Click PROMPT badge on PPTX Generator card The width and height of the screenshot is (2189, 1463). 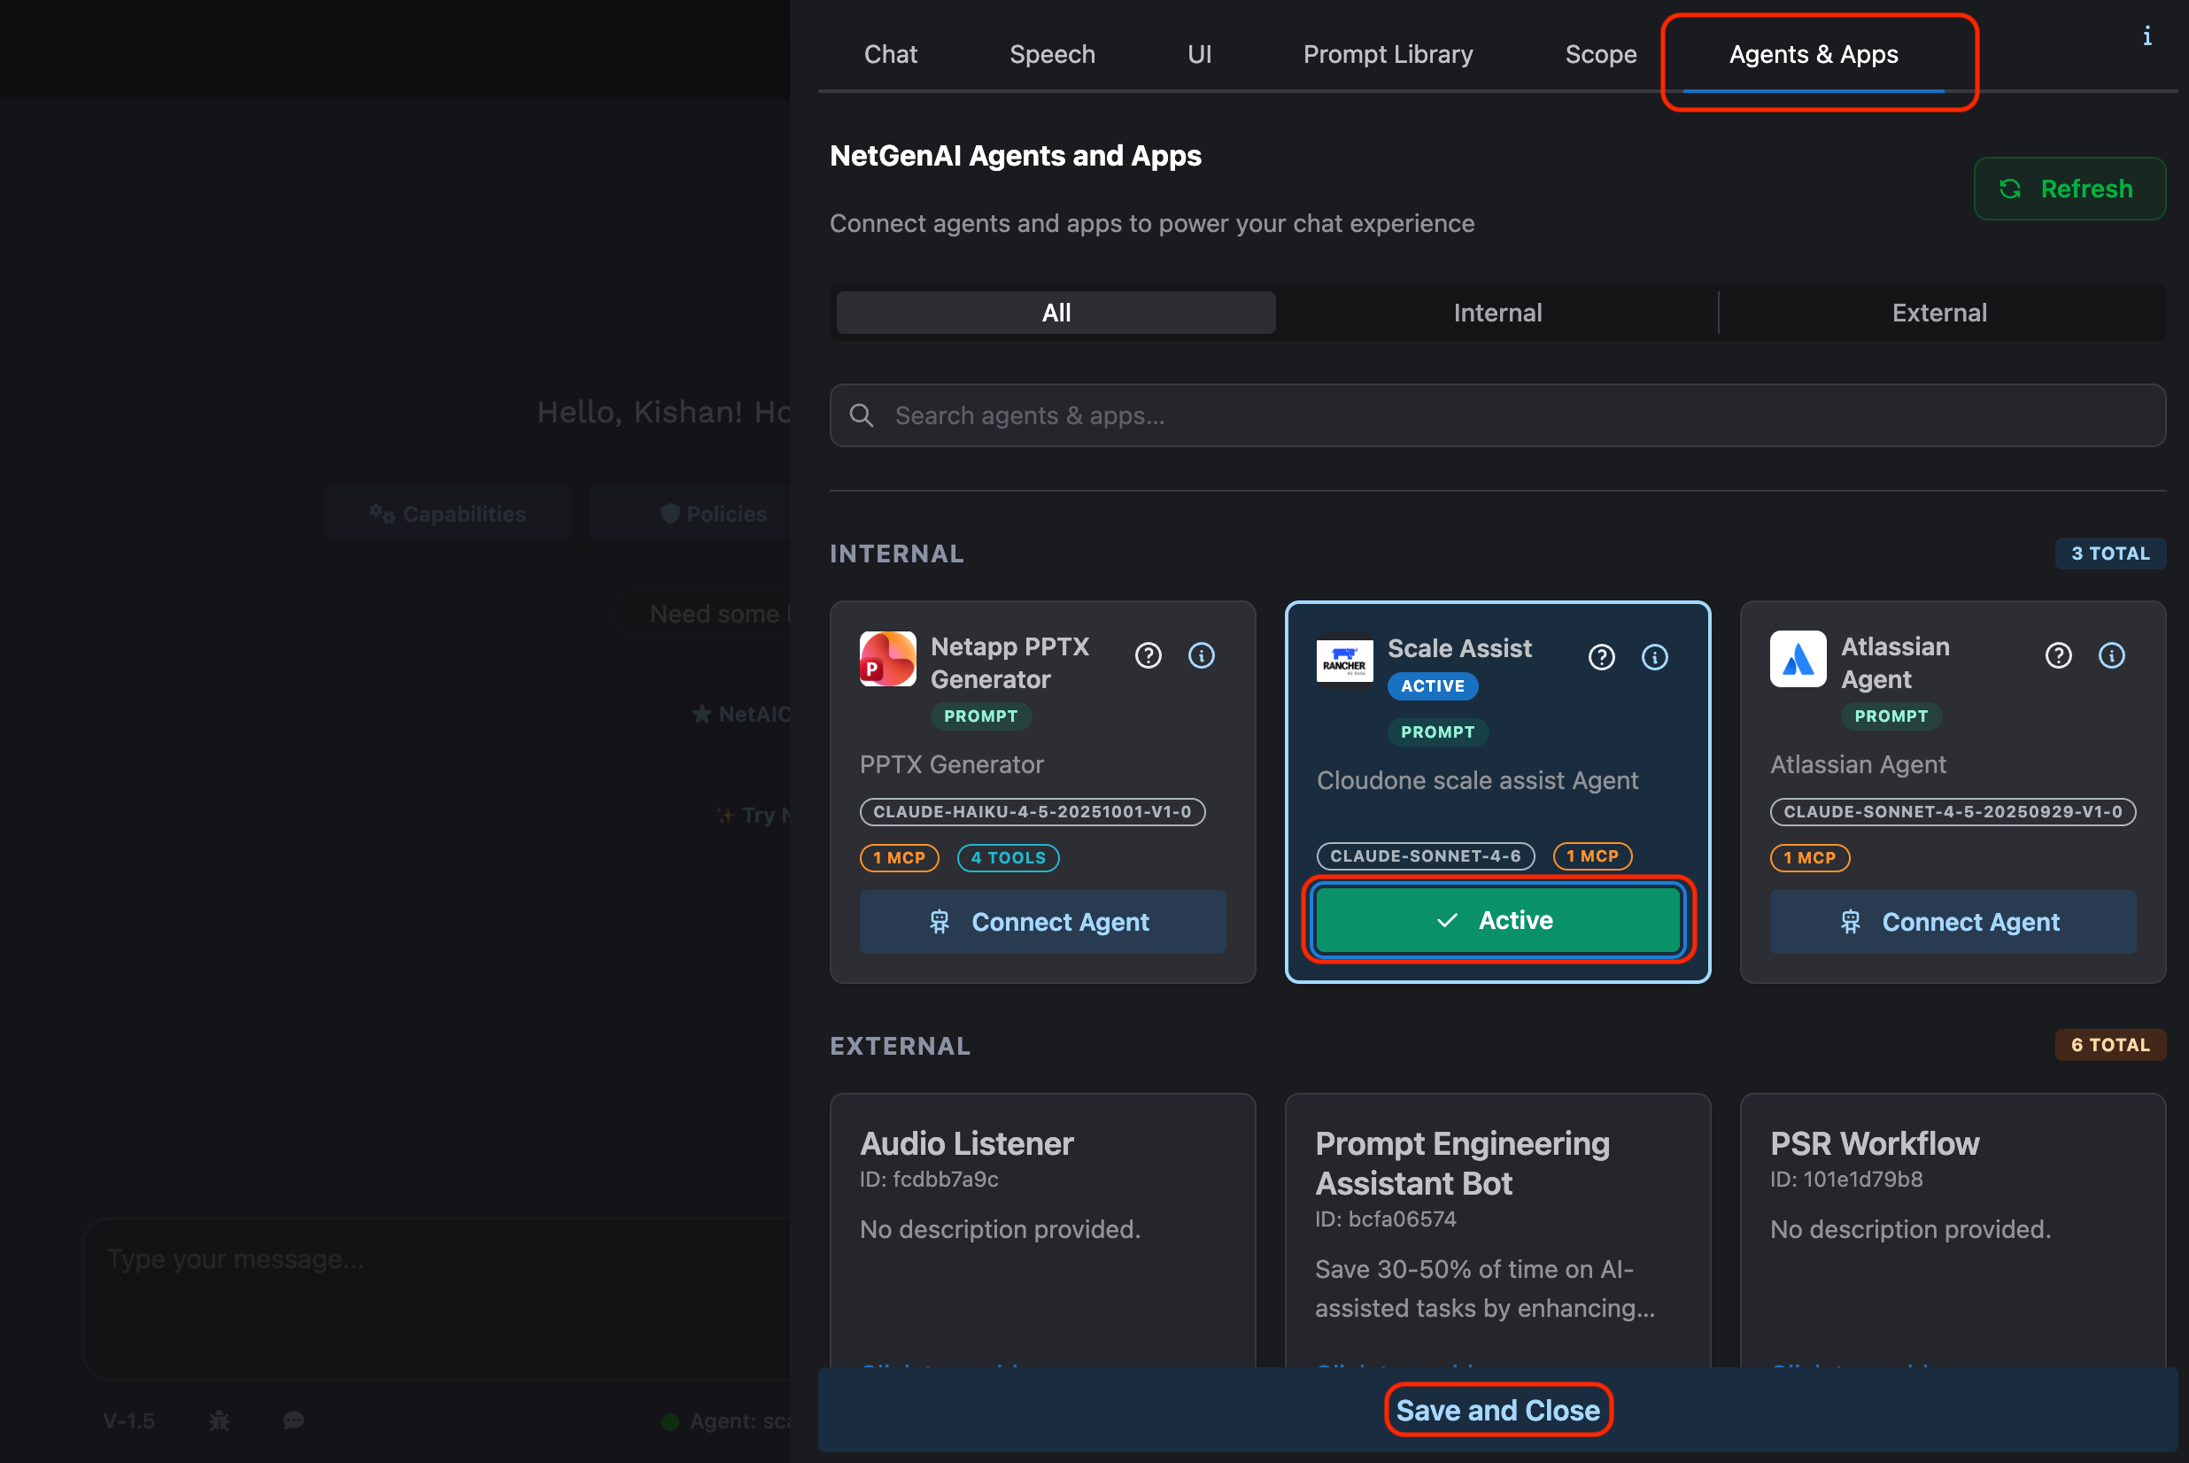980,716
